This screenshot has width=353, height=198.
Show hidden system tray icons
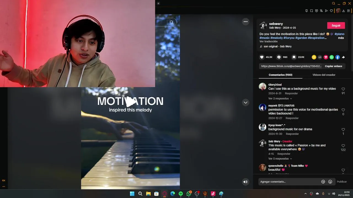coord(305,194)
